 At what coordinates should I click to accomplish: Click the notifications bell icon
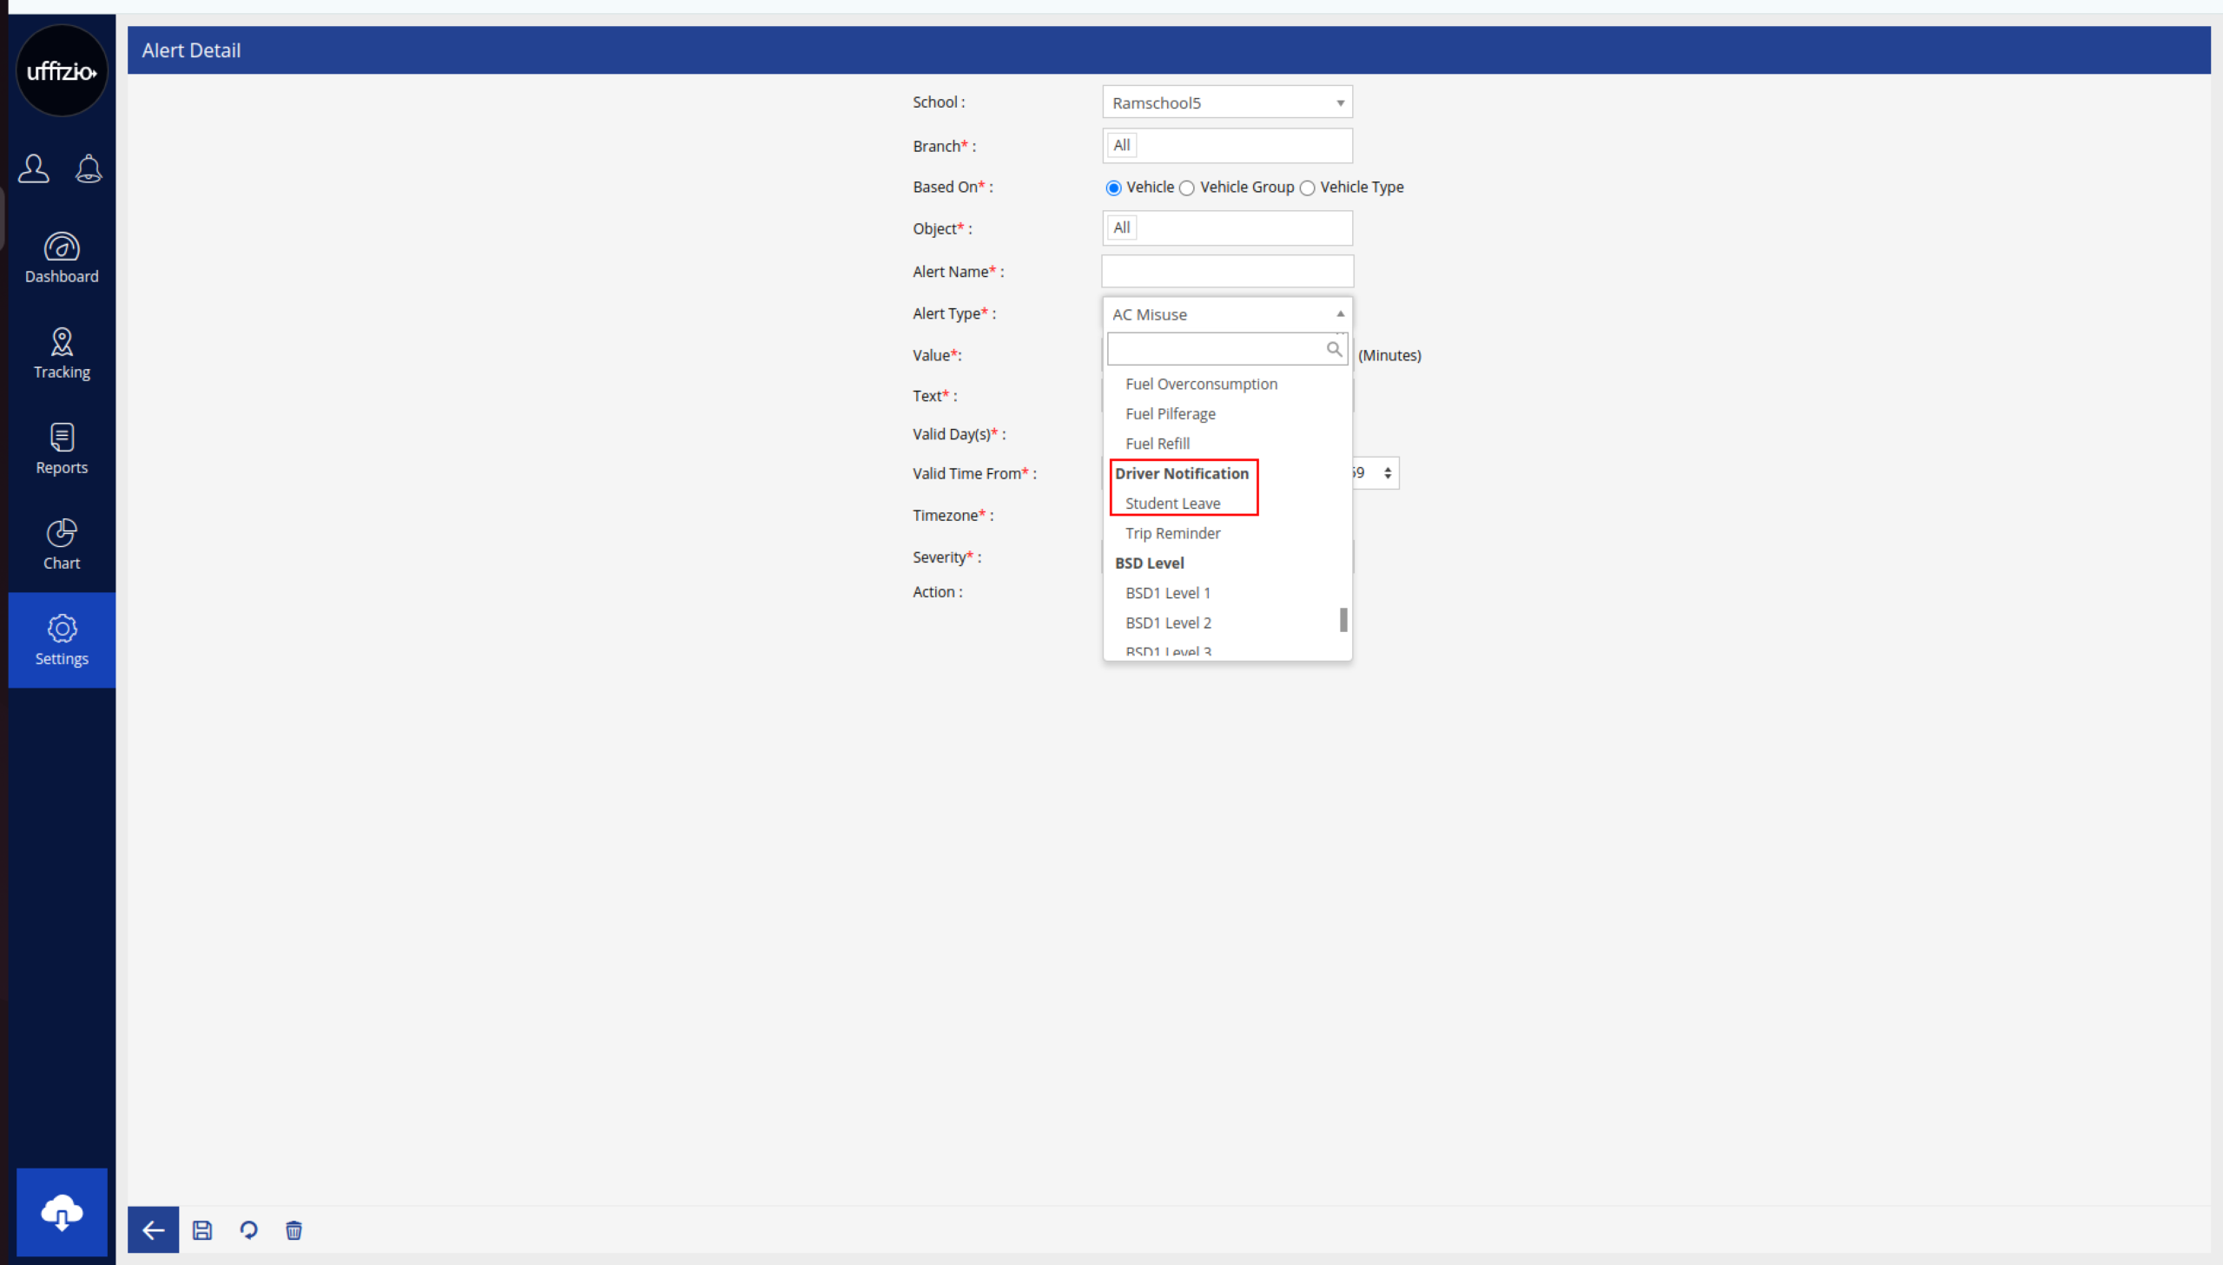(89, 168)
